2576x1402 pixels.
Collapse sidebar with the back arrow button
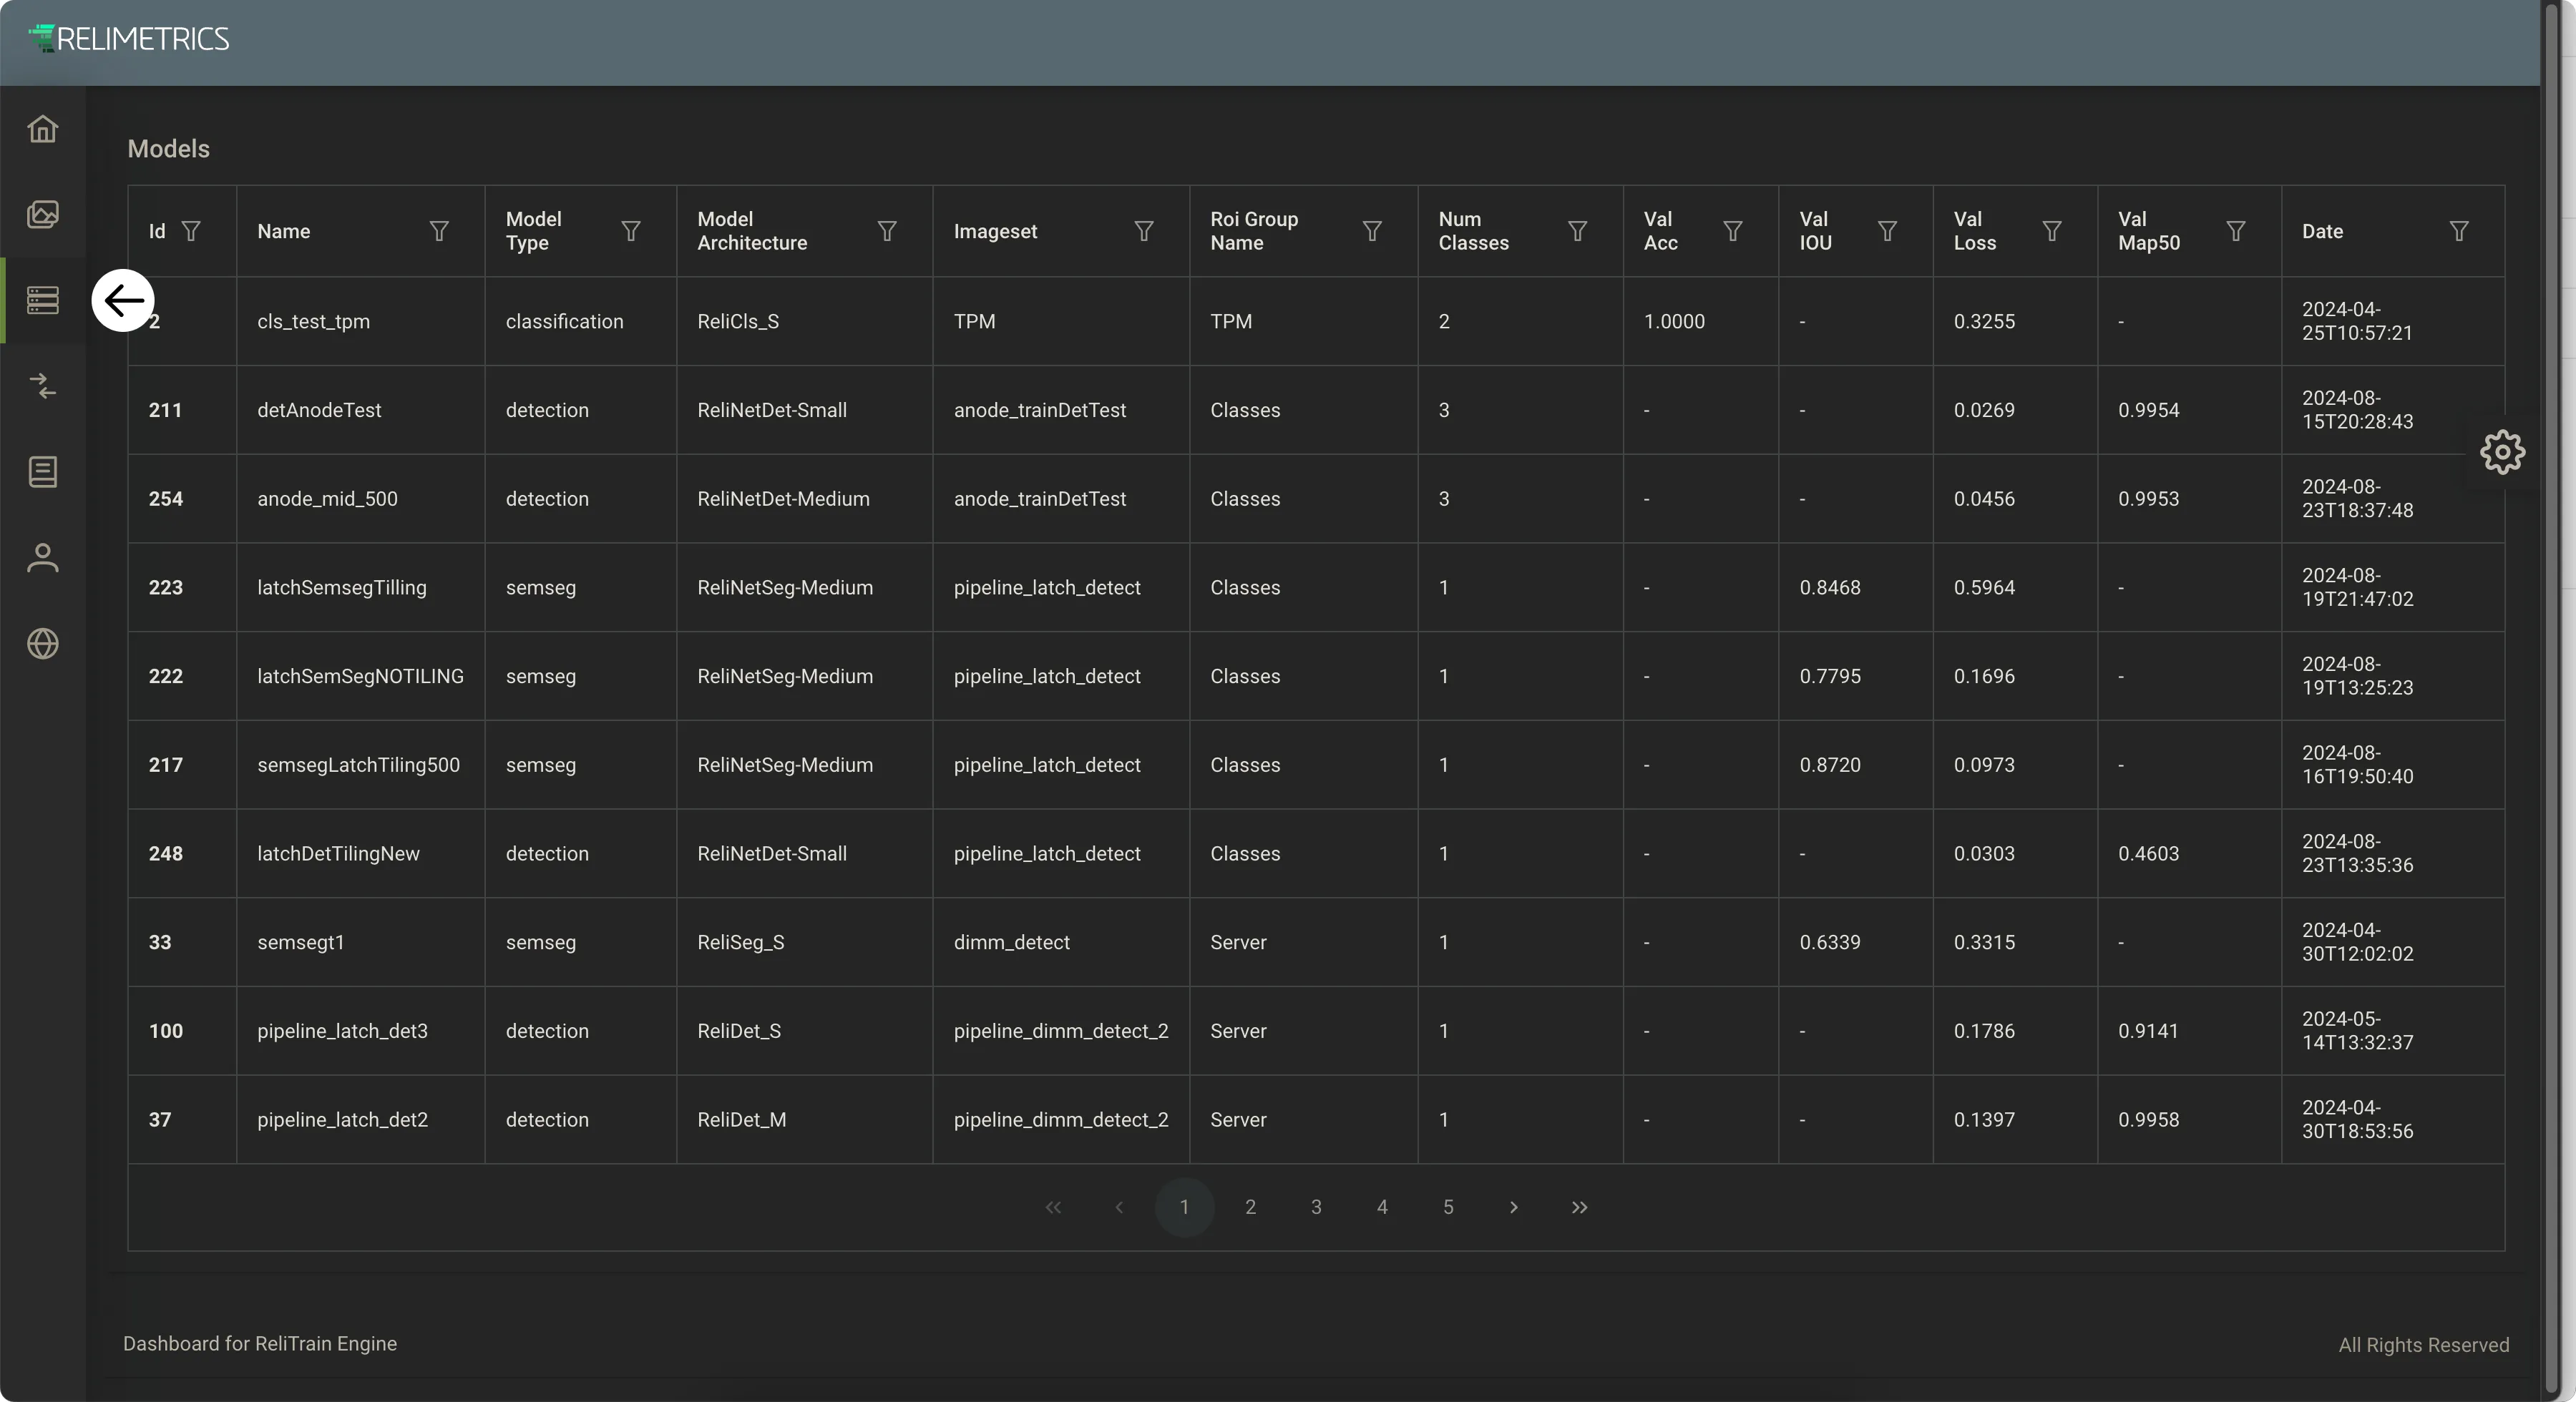click(123, 300)
